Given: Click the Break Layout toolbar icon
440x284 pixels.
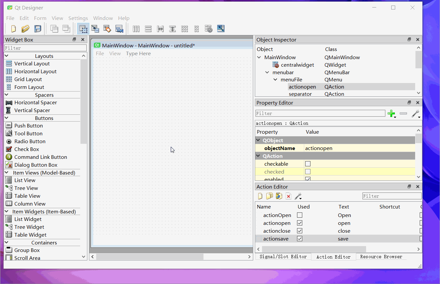Looking at the screenshot, I should (x=208, y=29).
